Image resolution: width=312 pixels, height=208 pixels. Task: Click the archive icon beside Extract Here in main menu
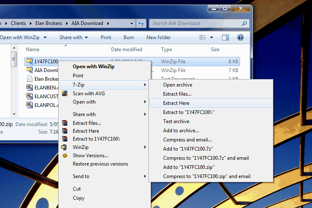(x=64, y=131)
